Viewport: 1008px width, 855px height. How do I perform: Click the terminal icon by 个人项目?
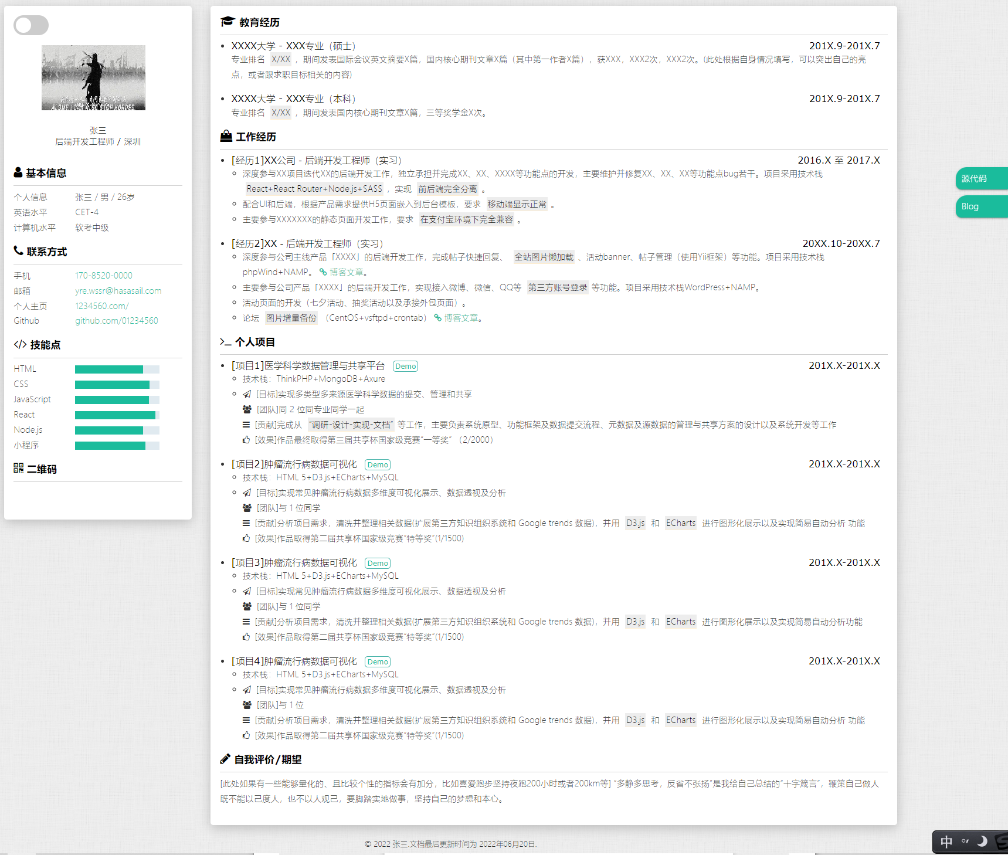226,342
